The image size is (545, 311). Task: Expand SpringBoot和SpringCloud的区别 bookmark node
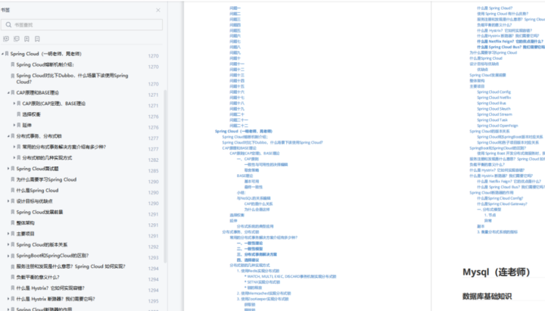click(x=8, y=256)
